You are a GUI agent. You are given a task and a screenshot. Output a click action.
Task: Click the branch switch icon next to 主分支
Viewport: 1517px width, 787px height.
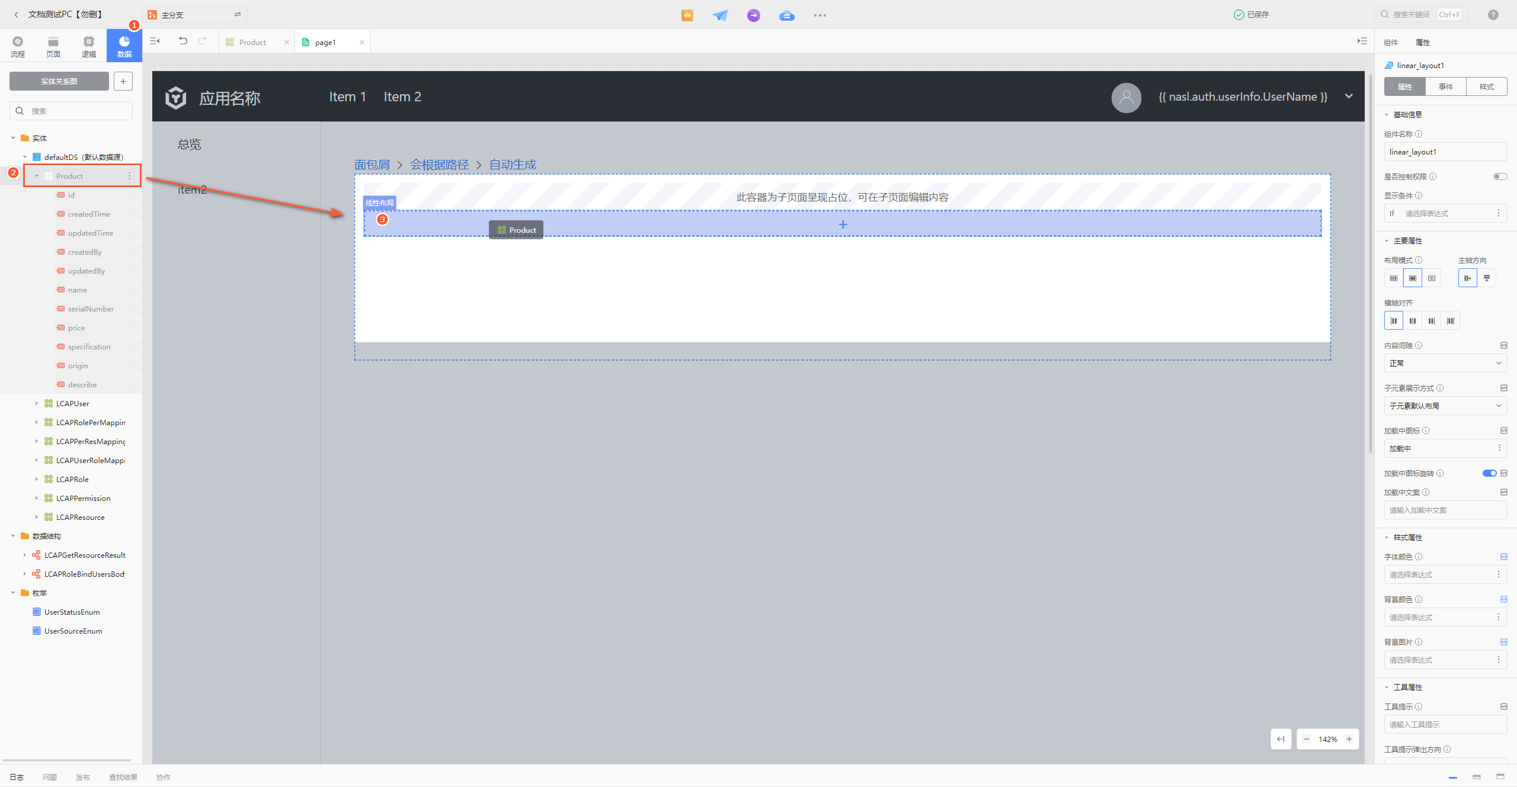point(238,14)
